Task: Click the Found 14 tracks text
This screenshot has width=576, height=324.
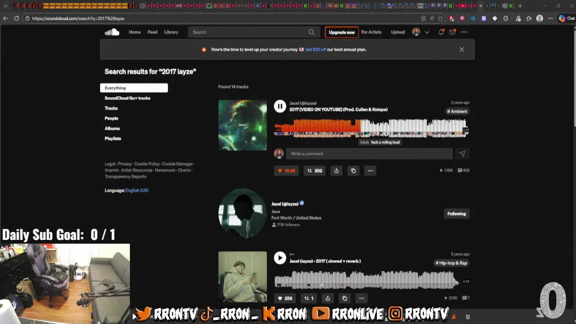Action: coord(233,87)
